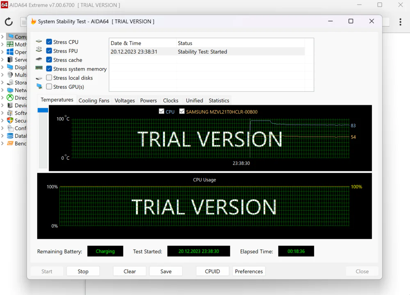The height and width of the screenshot is (295, 410).
Task: Click the monitor icon beside Stress GPU(s)
Action: (39, 86)
